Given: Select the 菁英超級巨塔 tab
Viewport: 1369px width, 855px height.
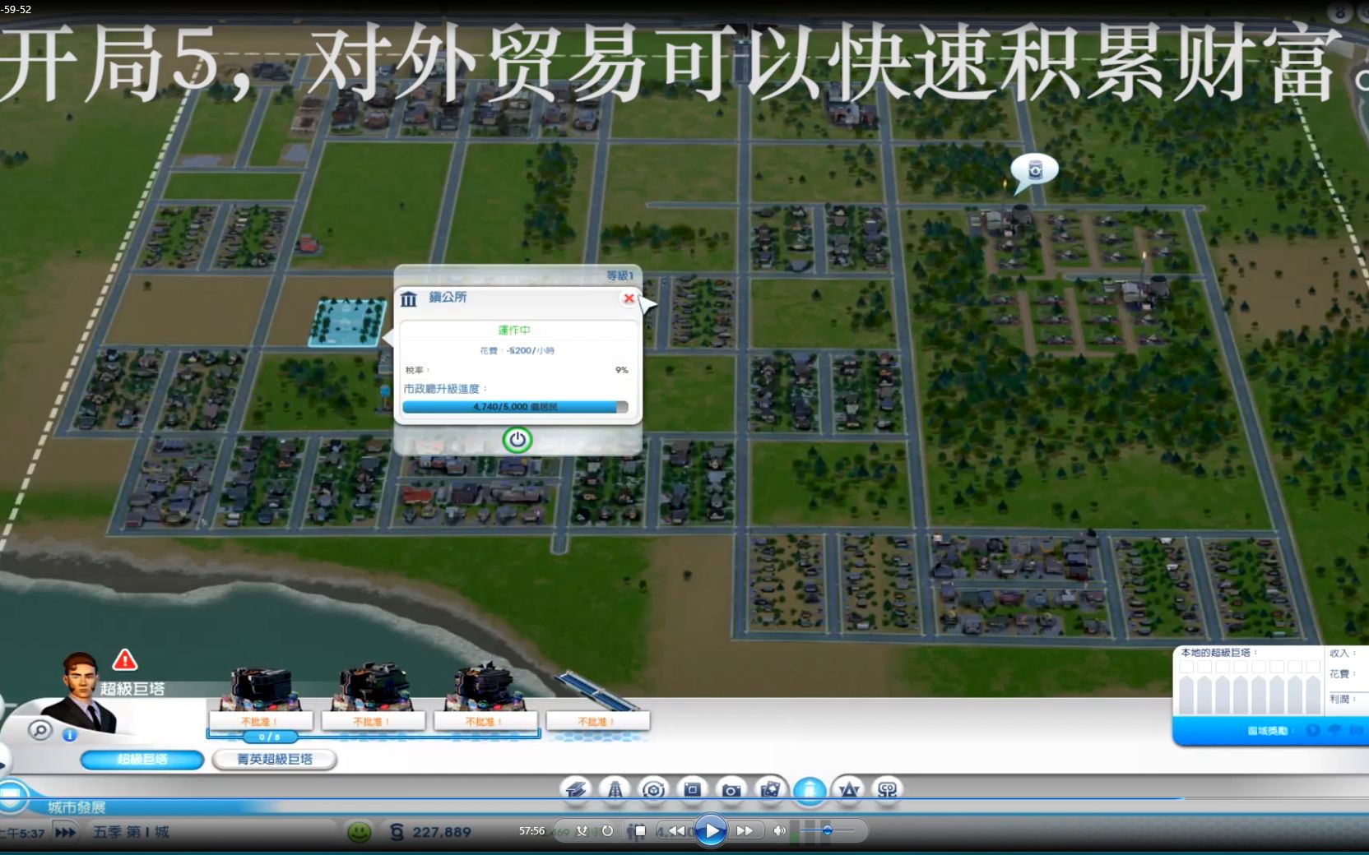Looking at the screenshot, I should [275, 760].
